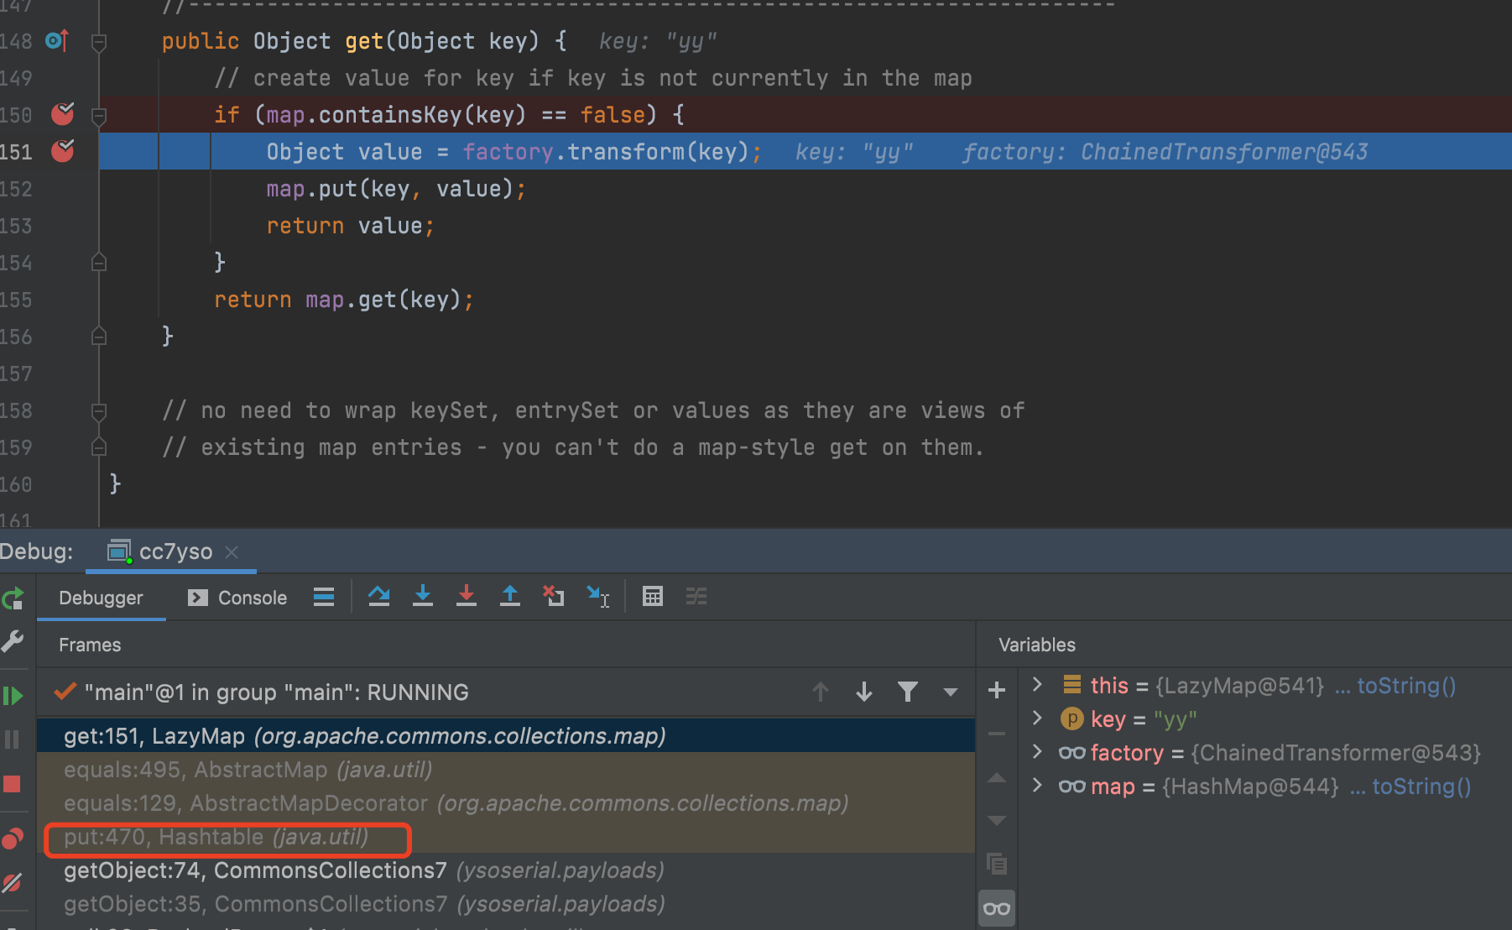Screen dimensions: 1512x930
Task: Open debugger settings wrench icon
Action: tap(13, 642)
